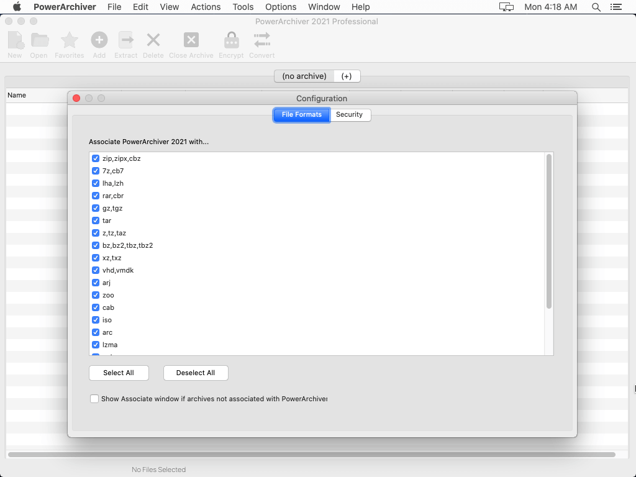Viewport: 636px width, 477px height.
Task: Click the menu bar clock Mon 4:18 AM
Action: (x=550, y=7)
